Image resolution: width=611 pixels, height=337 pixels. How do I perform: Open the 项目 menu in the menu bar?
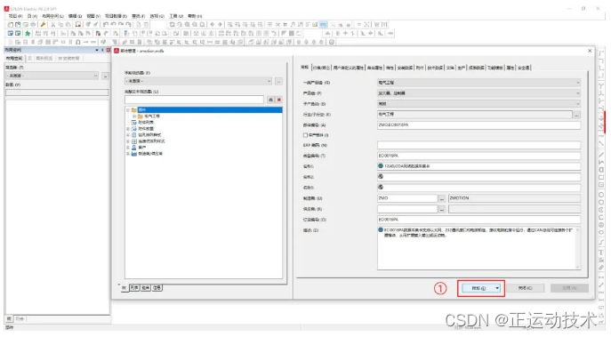(15, 16)
